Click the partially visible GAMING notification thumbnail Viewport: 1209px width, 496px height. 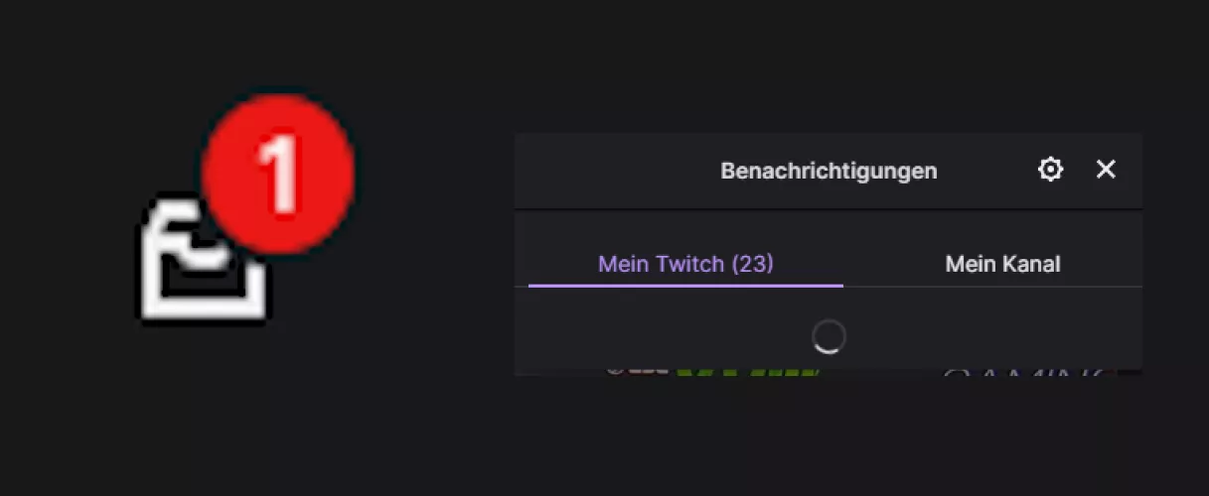click(x=1028, y=371)
